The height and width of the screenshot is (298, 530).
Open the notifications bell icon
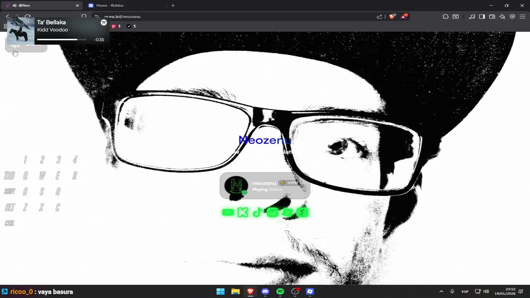(x=521, y=291)
